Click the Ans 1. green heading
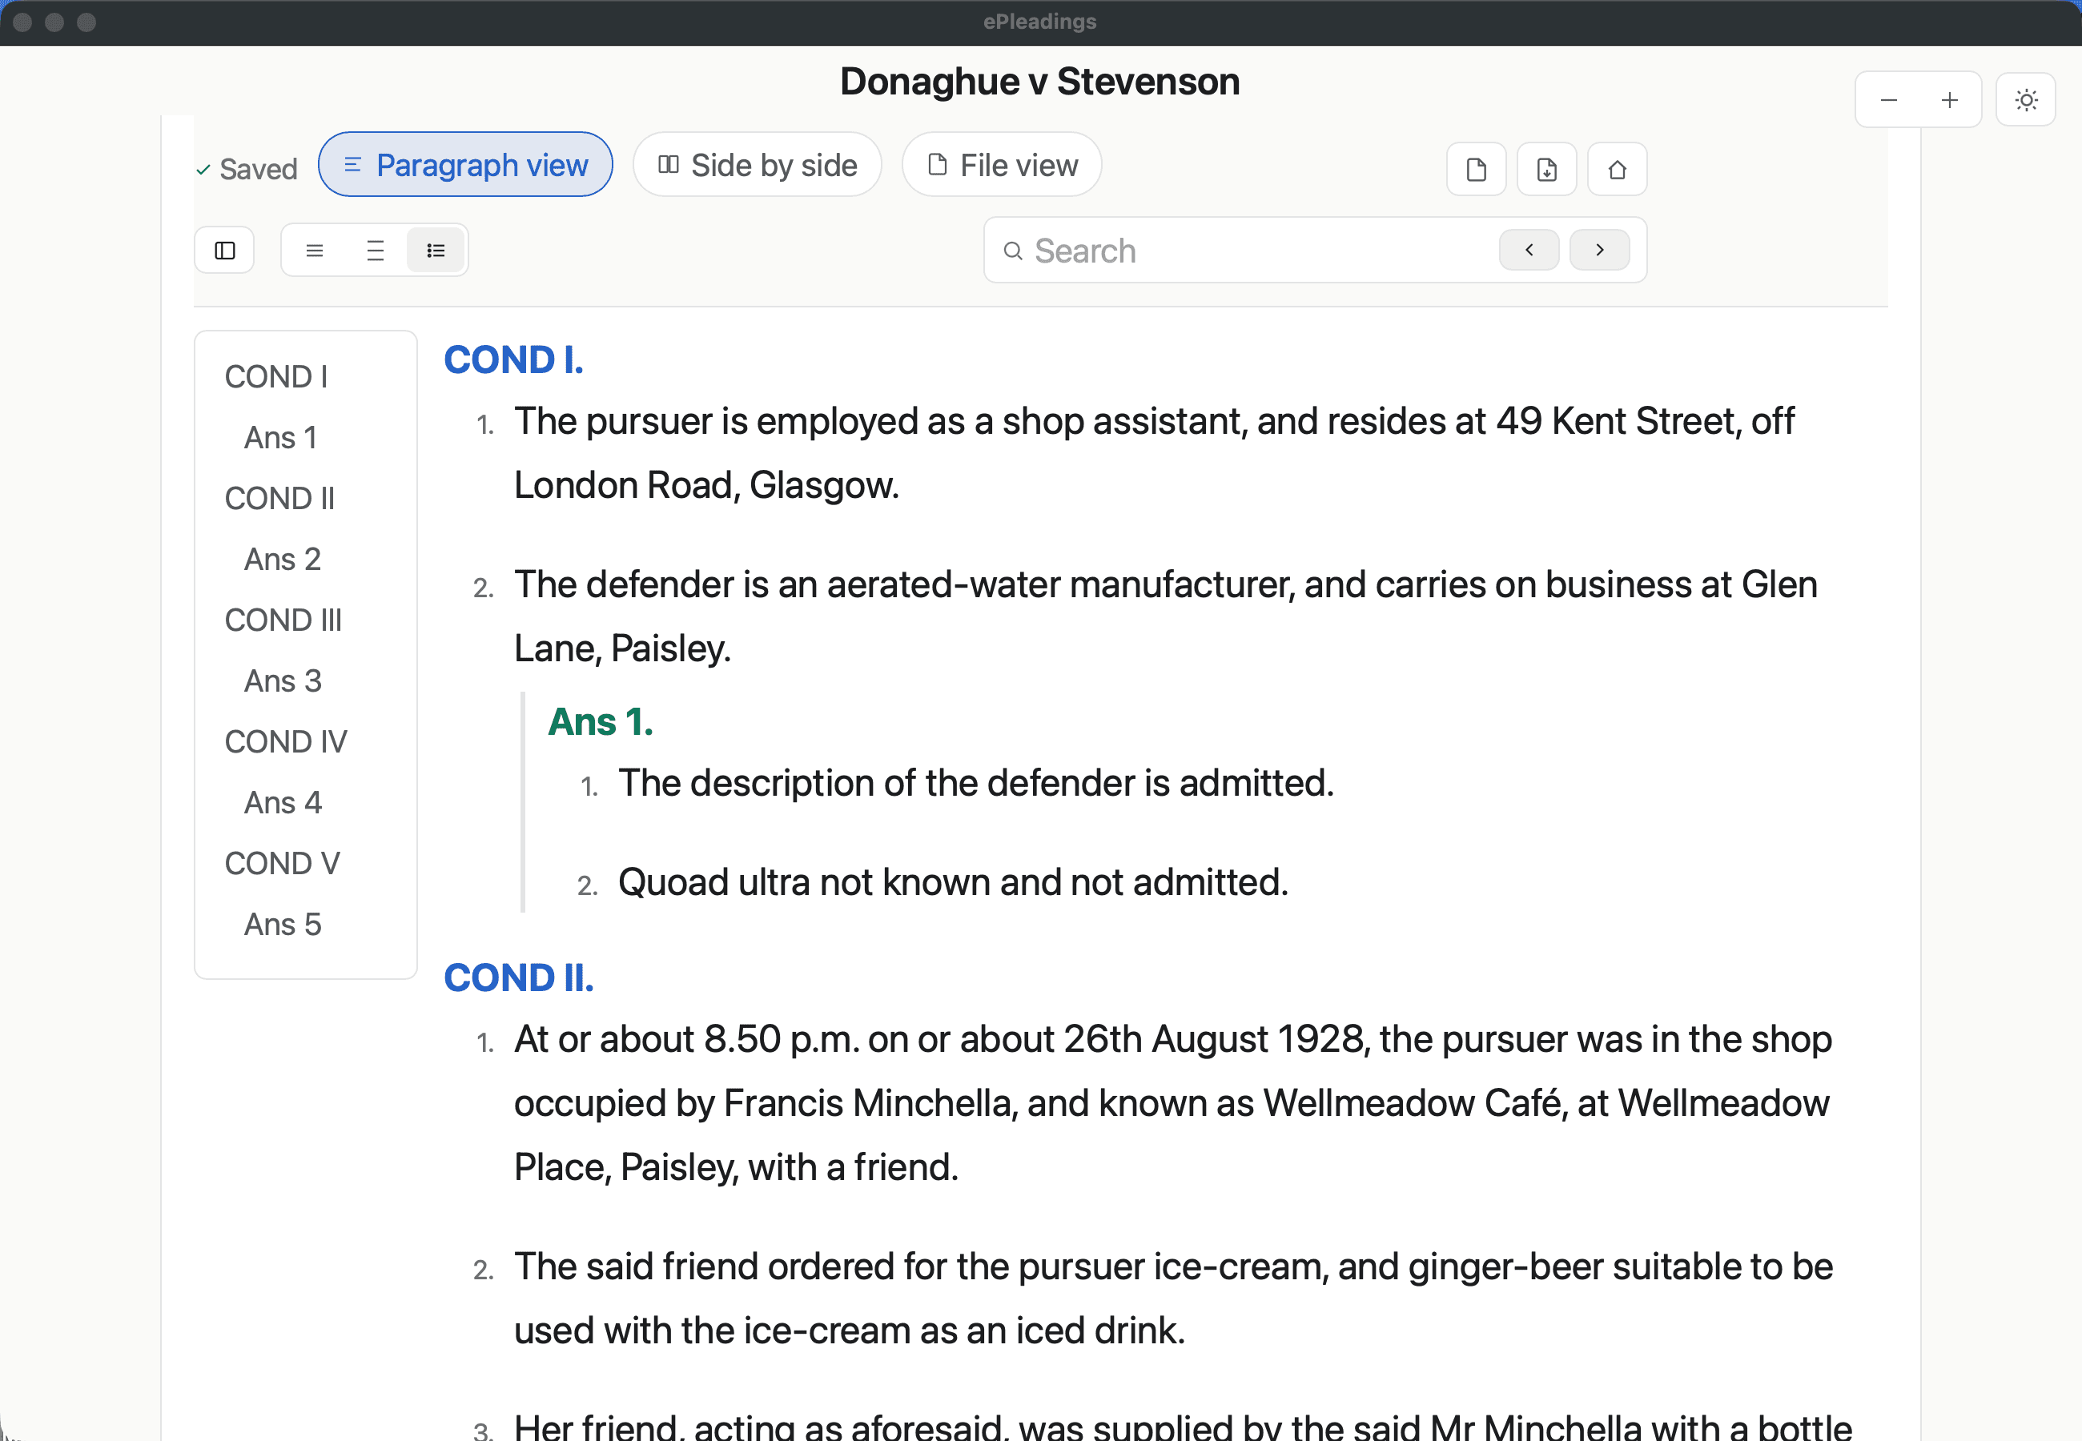This screenshot has height=1441, width=2082. (x=601, y=721)
